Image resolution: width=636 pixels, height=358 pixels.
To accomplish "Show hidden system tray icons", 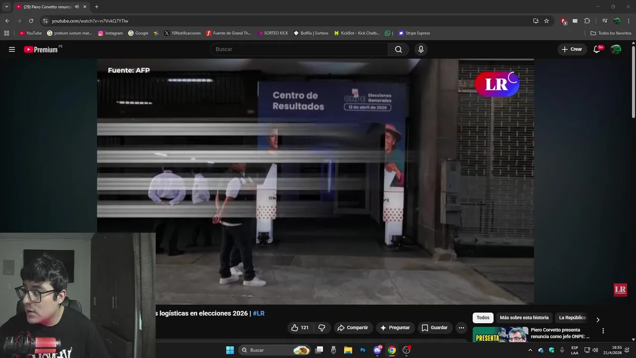I will (x=530, y=350).
